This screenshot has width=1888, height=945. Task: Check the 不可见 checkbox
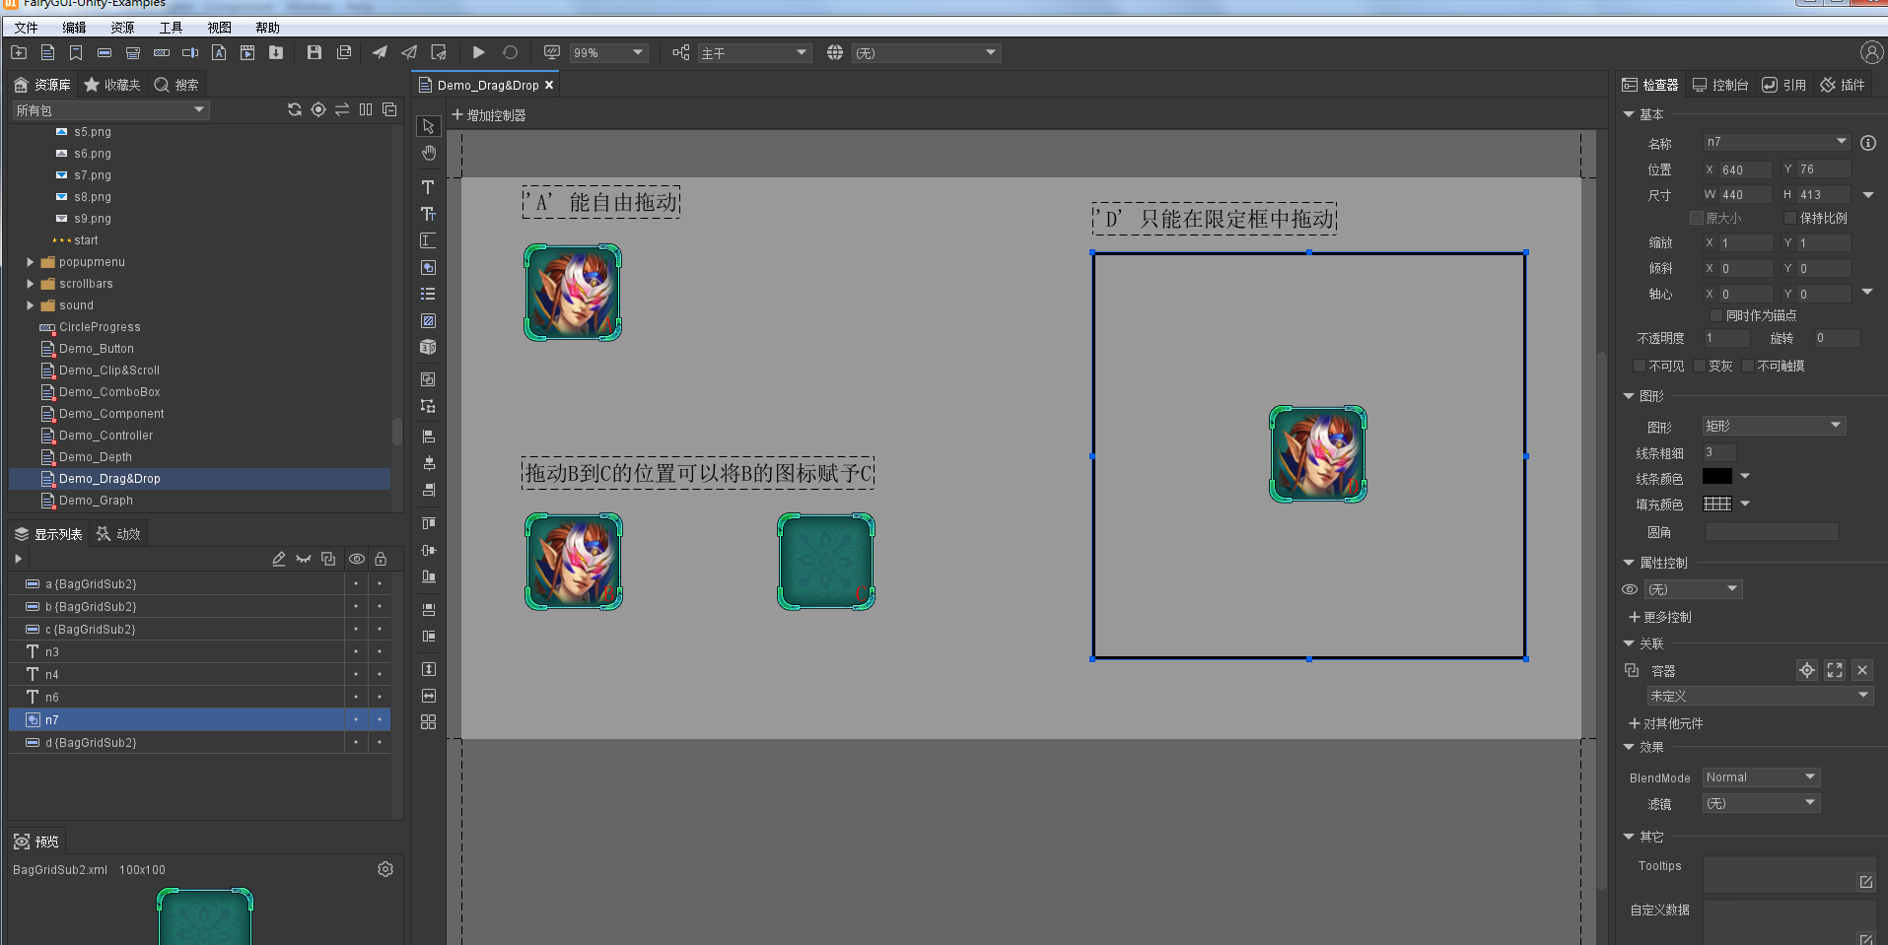pyautogui.click(x=1641, y=366)
